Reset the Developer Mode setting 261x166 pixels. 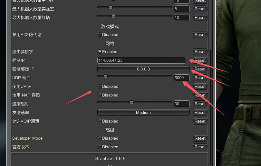pyautogui.click(x=200, y=138)
